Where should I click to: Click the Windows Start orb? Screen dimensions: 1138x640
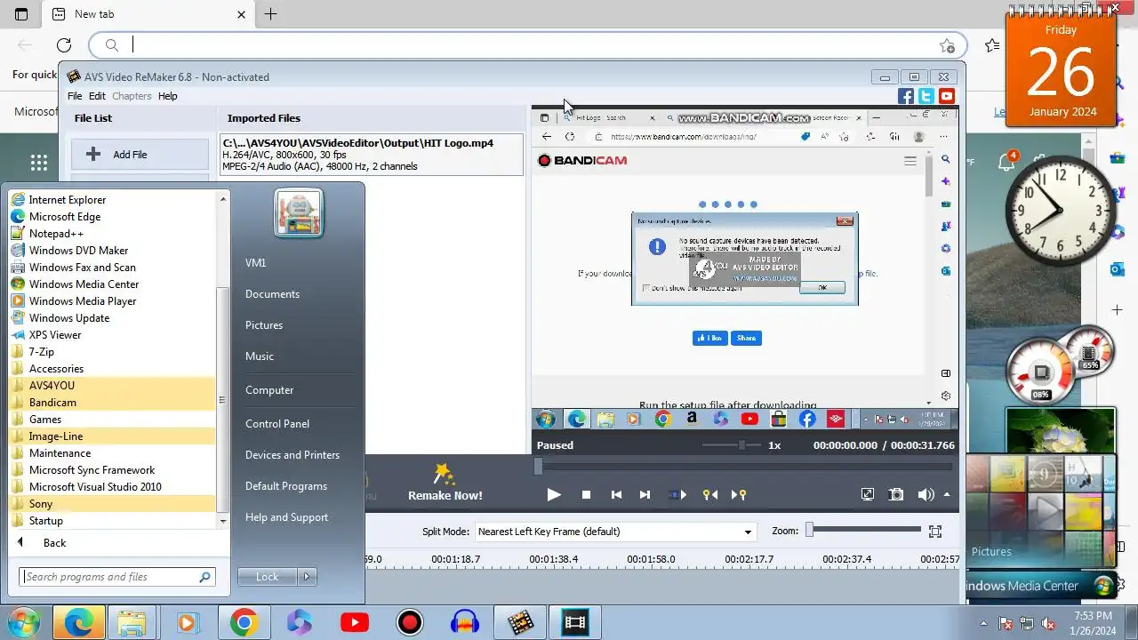24,622
